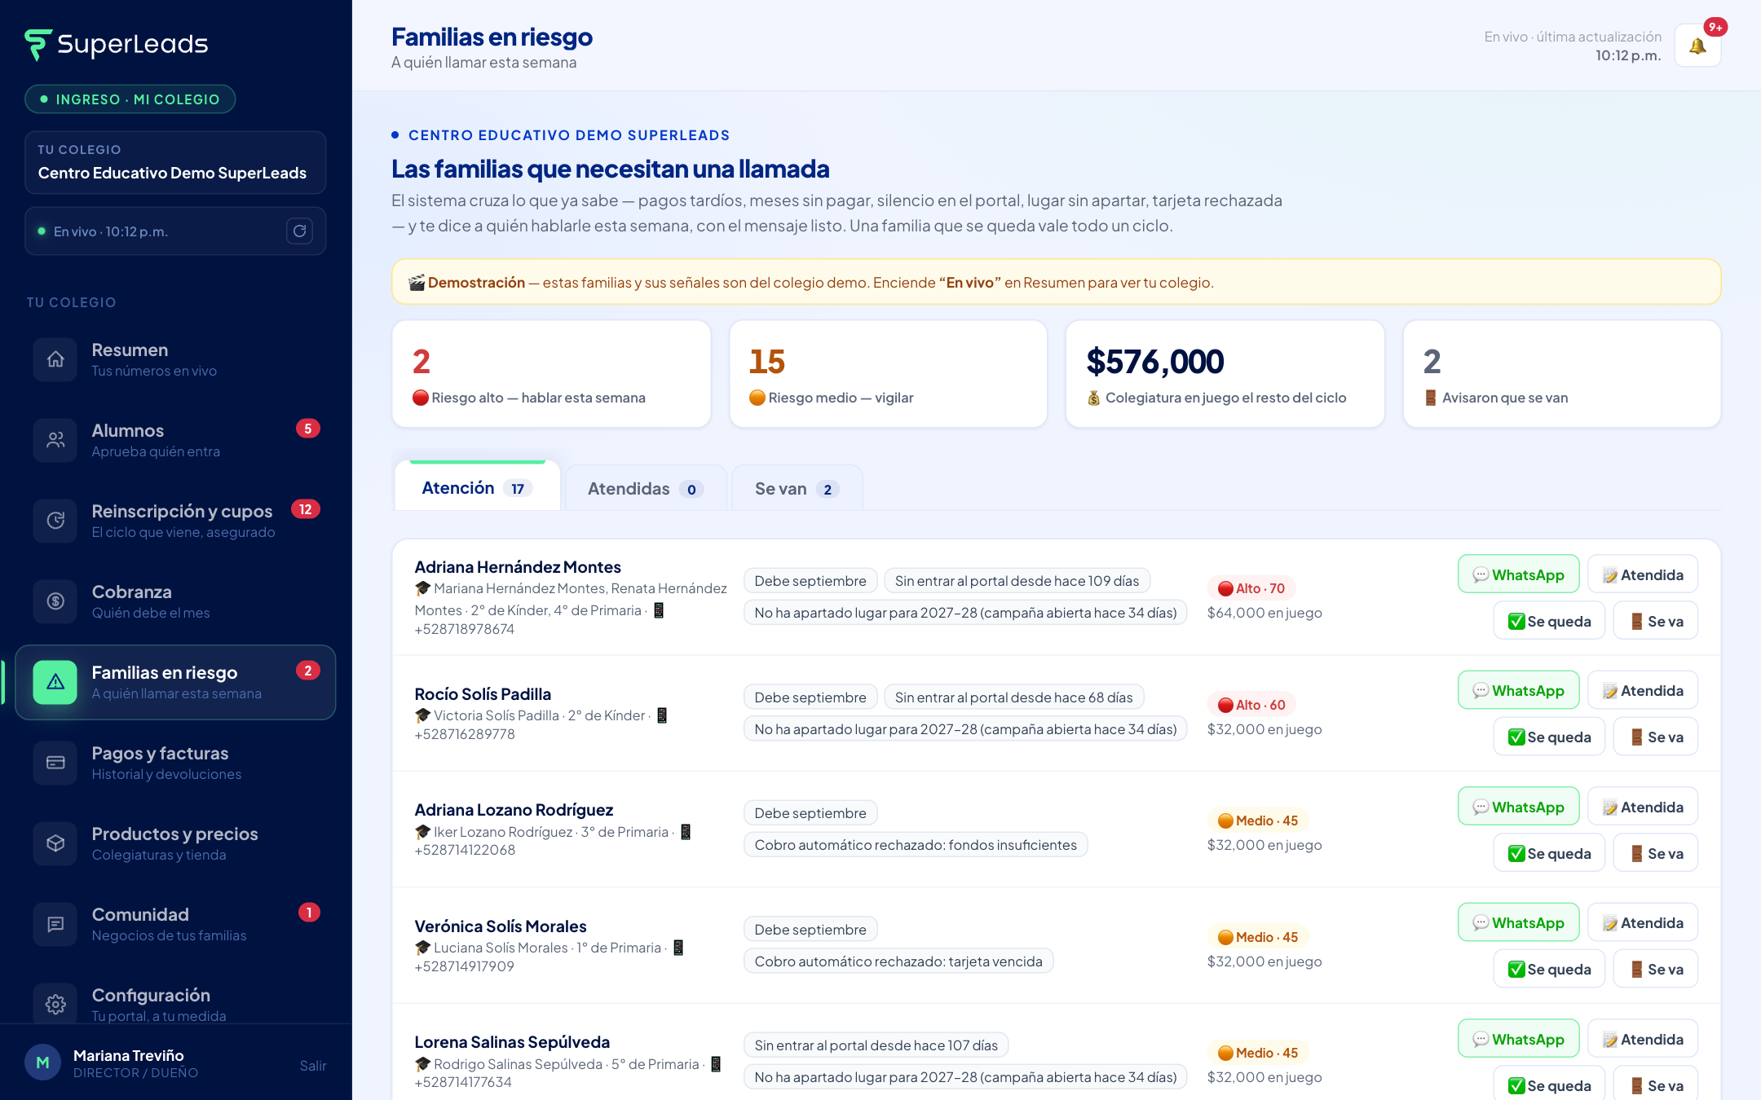Mark Lorena Salinas Sepúlveda as Atendida
The width and height of the screenshot is (1761, 1100).
tap(1643, 1039)
